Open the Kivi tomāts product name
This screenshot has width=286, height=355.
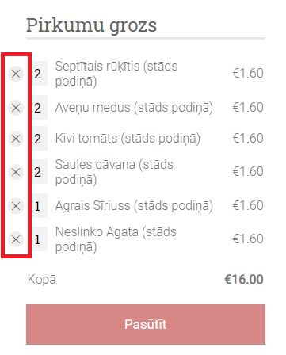point(128,139)
